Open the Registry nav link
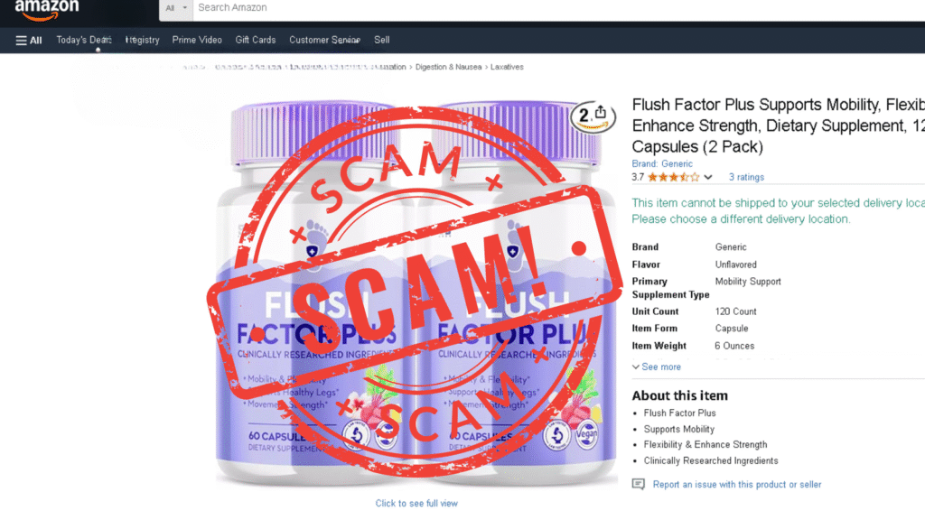 point(142,40)
